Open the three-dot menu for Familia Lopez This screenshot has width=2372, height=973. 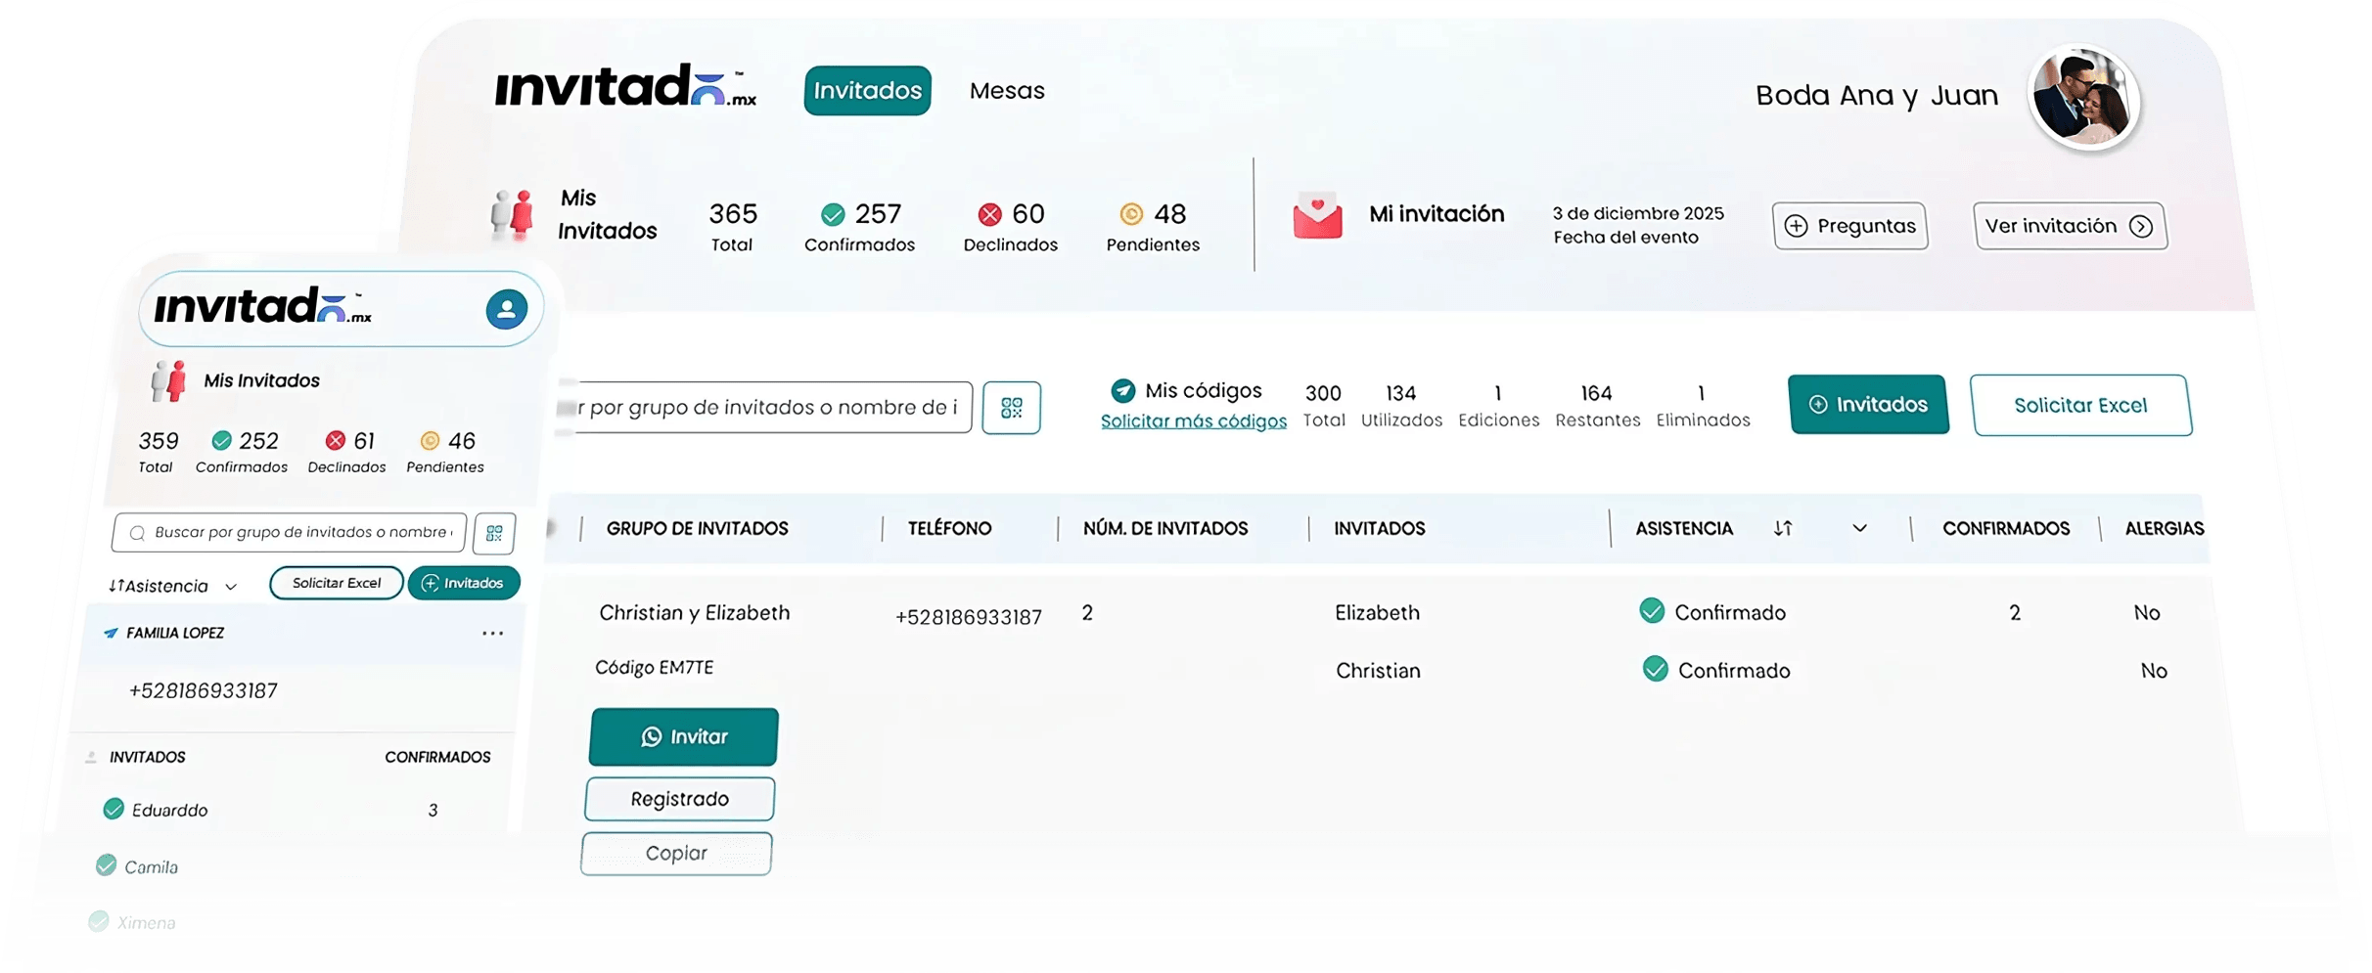tap(492, 634)
